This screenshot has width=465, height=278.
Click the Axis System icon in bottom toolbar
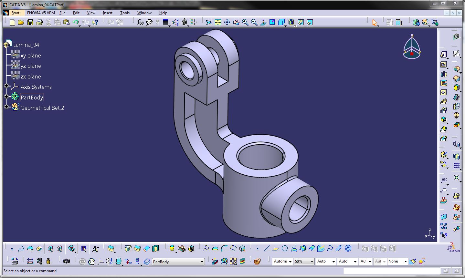pos(100,261)
